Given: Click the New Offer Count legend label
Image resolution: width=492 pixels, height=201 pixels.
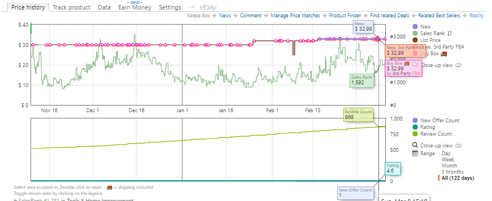Looking at the screenshot, I should pyautogui.click(x=439, y=121).
